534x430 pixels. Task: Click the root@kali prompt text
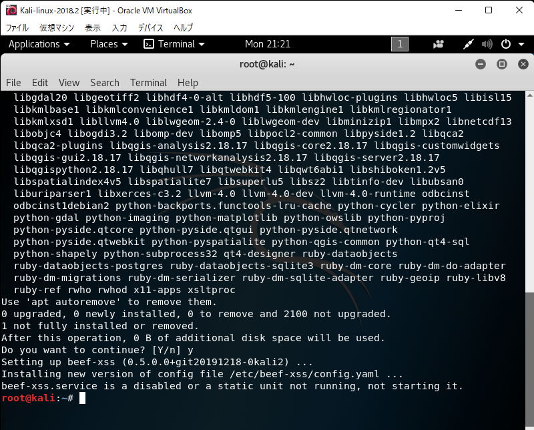29,398
